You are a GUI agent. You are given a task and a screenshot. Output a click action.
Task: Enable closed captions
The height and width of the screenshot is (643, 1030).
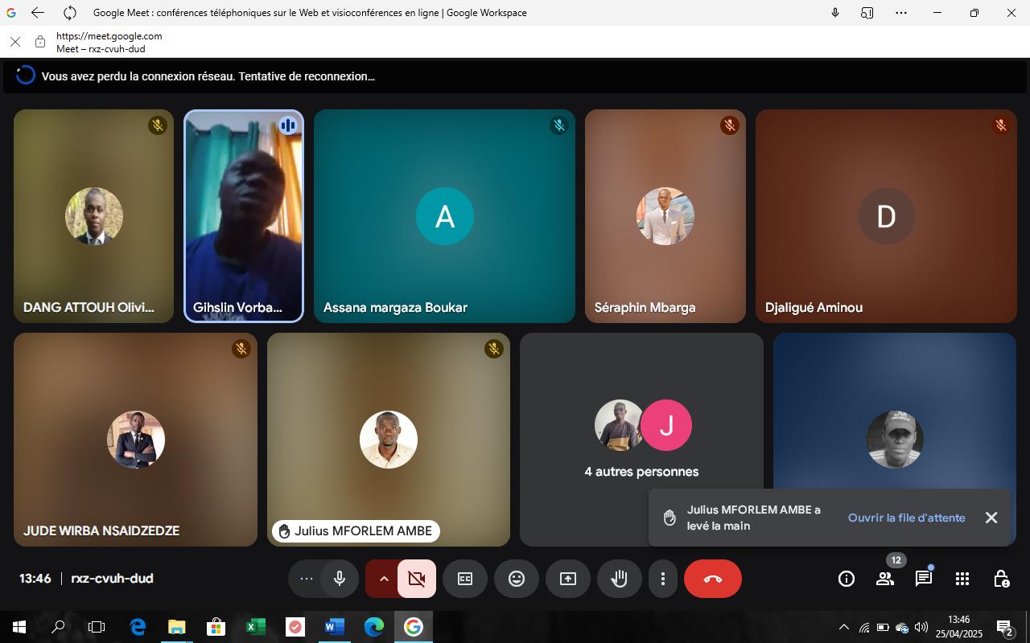pyautogui.click(x=465, y=579)
